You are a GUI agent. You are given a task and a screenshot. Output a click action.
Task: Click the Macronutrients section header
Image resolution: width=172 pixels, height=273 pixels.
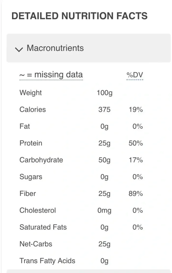coord(55,48)
